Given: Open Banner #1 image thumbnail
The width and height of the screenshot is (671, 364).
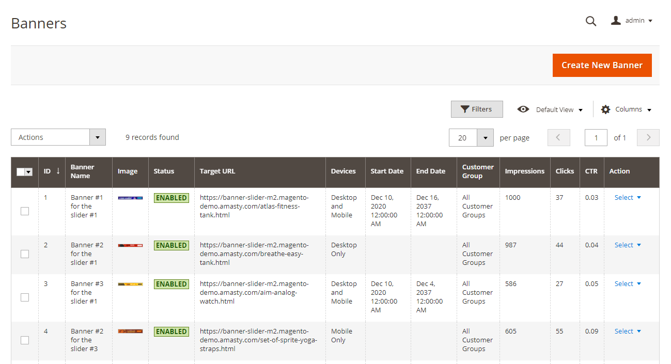Looking at the screenshot, I should pyautogui.click(x=130, y=198).
